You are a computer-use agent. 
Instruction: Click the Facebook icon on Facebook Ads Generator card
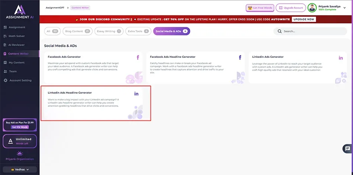click(x=138, y=57)
